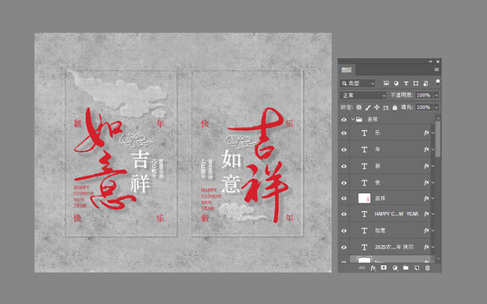Click the T type icon of 新 layer
This screenshot has height=304, width=487.
[x=364, y=166]
